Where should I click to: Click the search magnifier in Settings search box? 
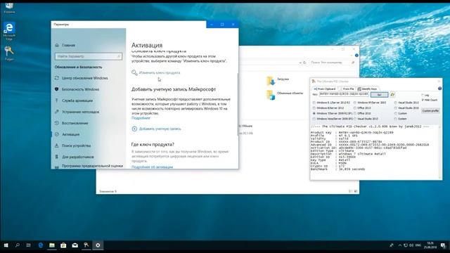point(119,56)
